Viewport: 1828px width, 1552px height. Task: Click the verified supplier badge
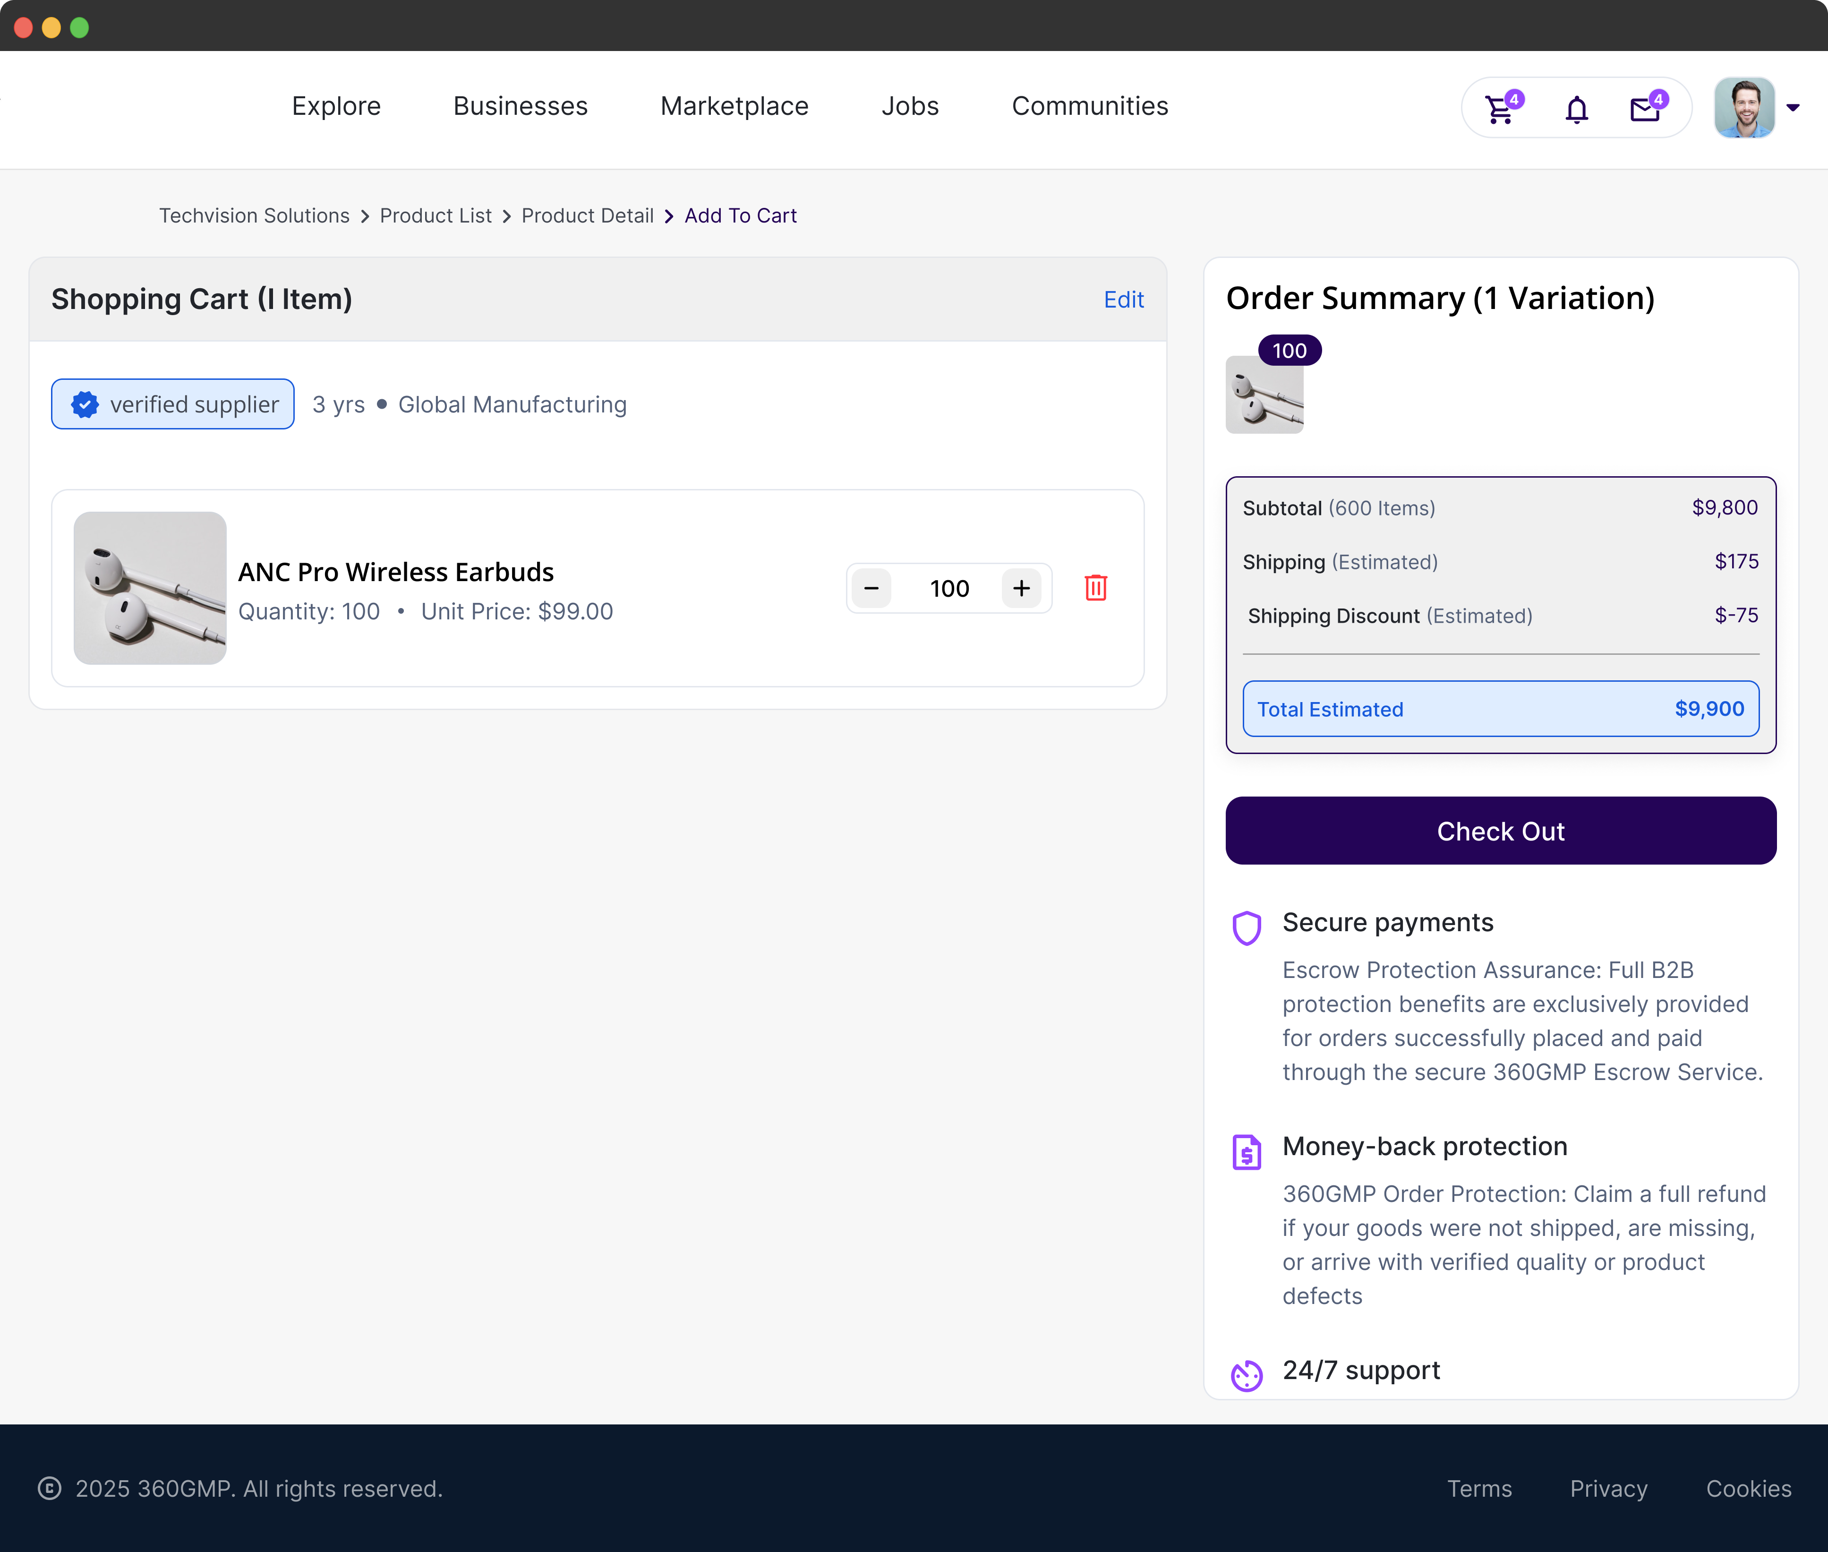[172, 404]
